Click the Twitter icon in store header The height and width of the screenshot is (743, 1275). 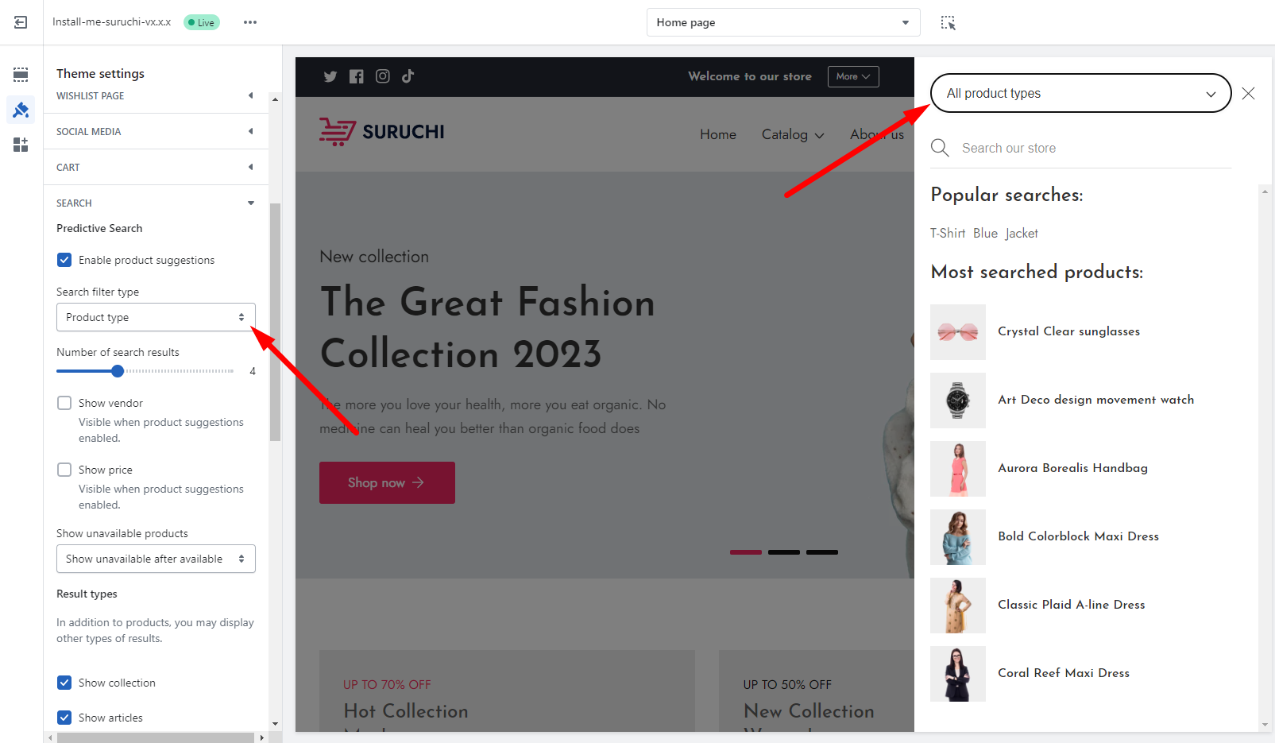tap(330, 76)
